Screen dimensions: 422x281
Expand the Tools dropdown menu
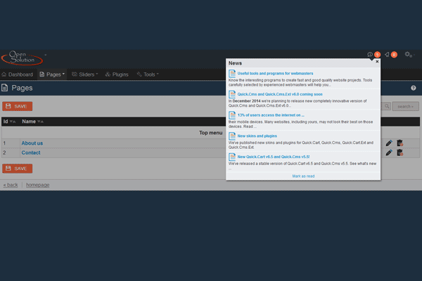(148, 74)
